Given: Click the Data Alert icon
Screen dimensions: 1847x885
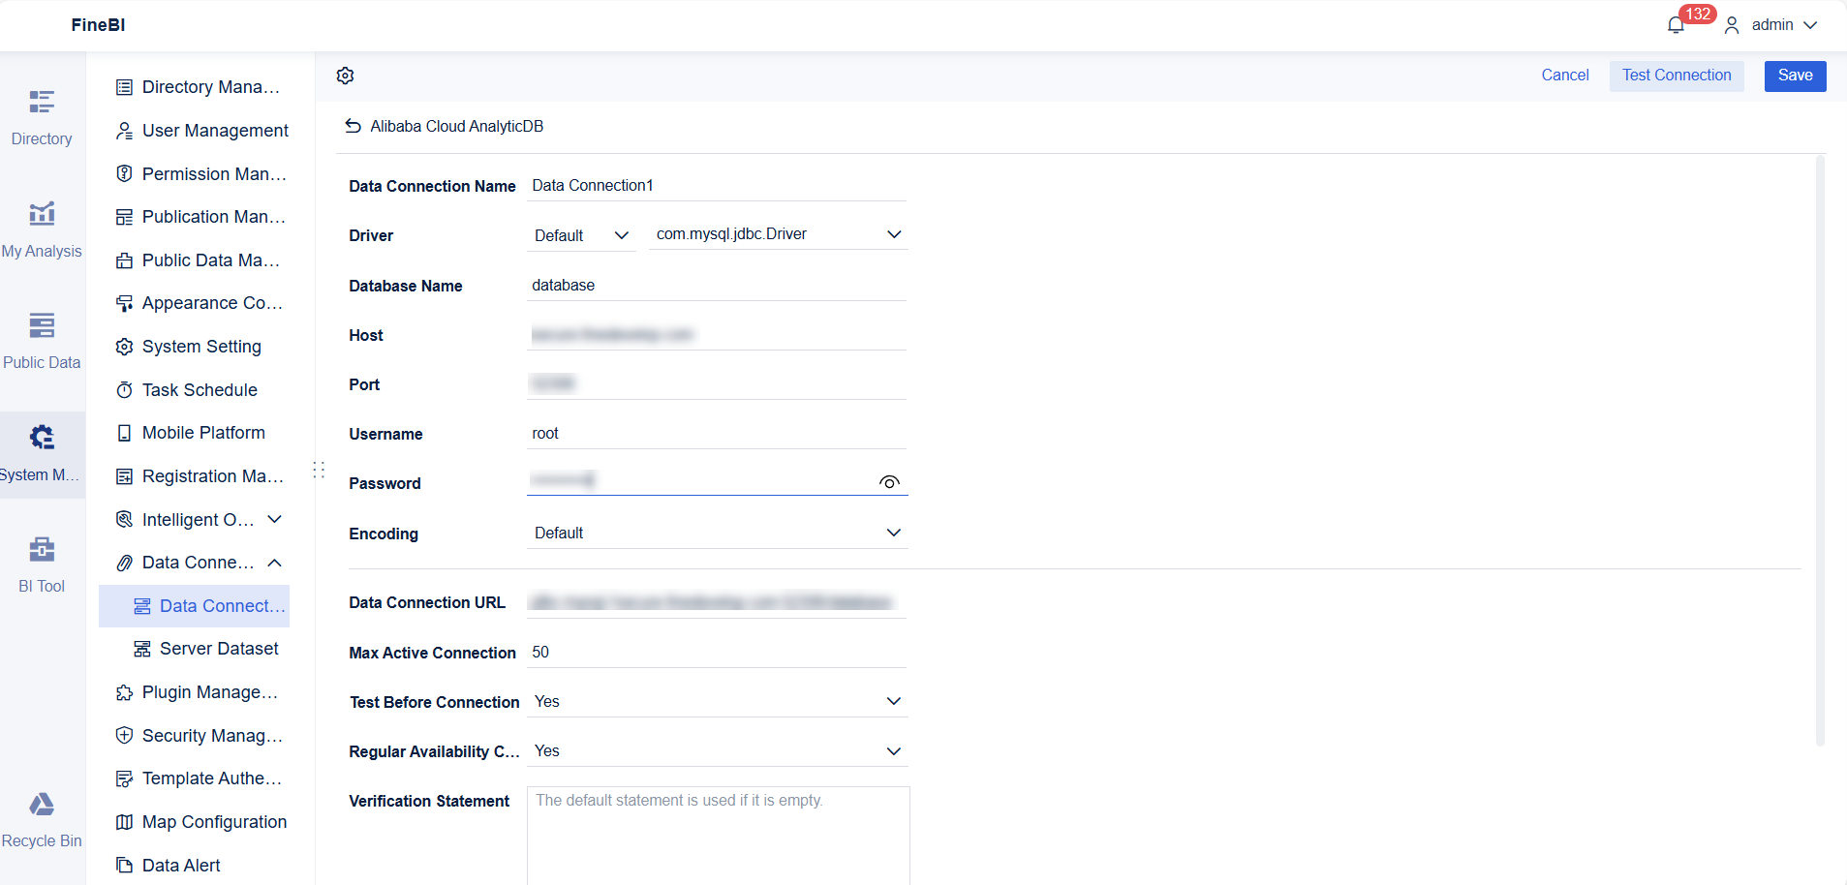Looking at the screenshot, I should pyautogui.click(x=124, y=866).
